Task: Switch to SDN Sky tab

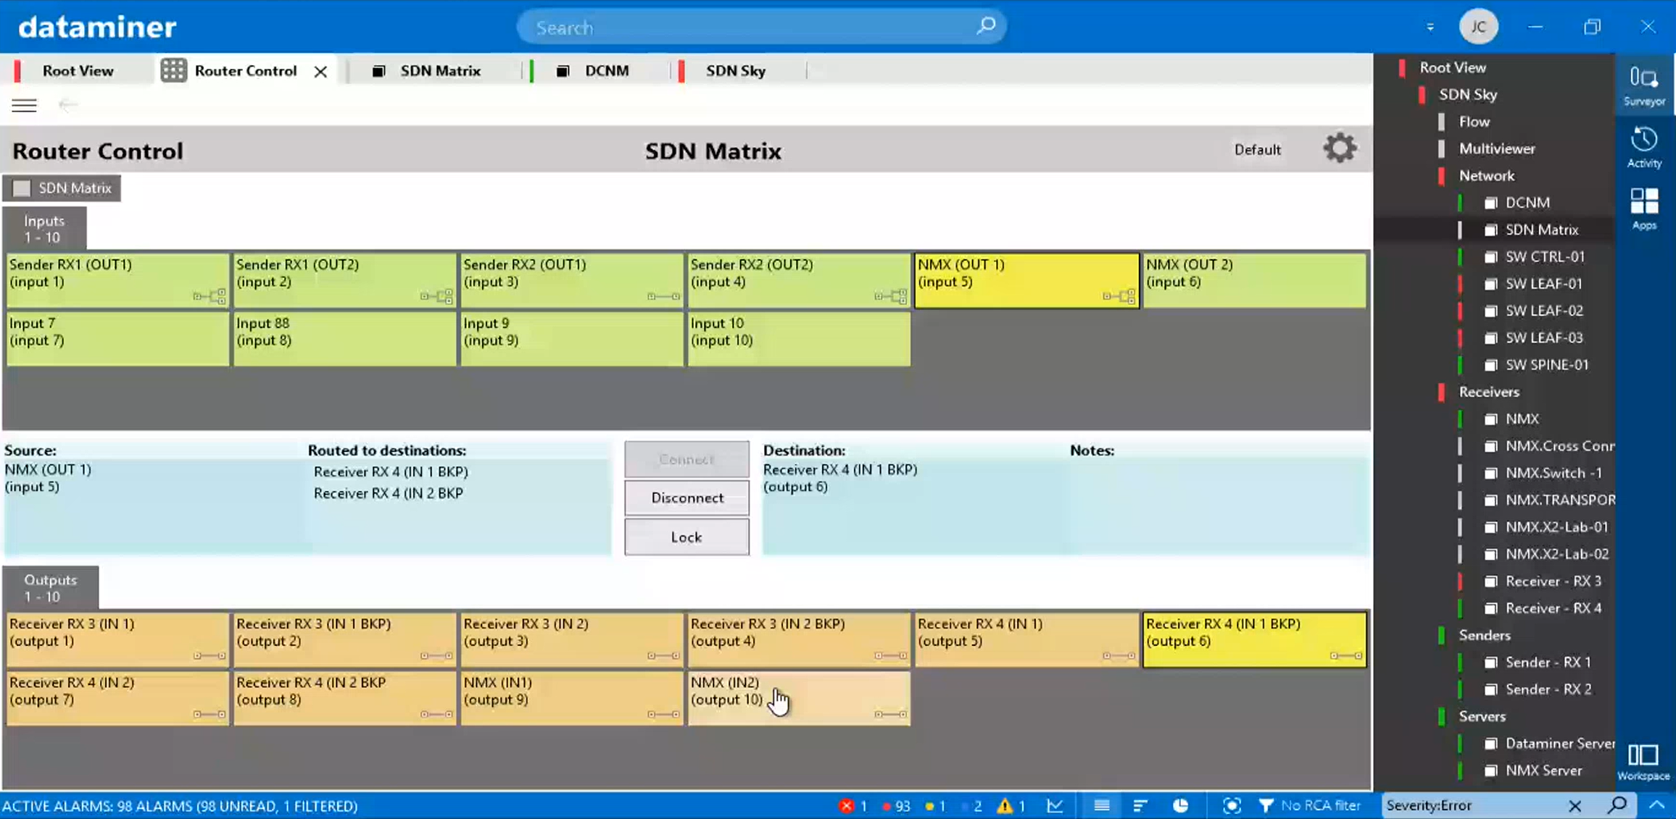Action: point(735,70)
